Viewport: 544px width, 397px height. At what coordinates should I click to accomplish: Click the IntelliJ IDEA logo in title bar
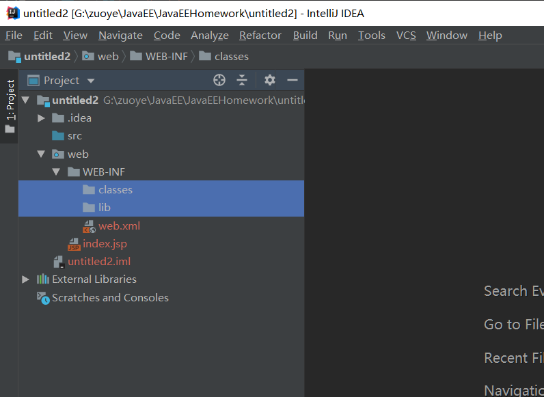pyautogui.click(x=13, y=13)
